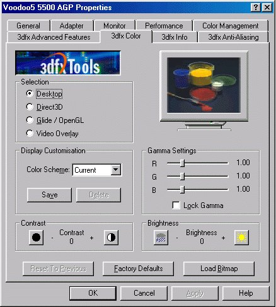
Task: Click the paint jars monitor preview image
Action: click(x=204, y=85)
